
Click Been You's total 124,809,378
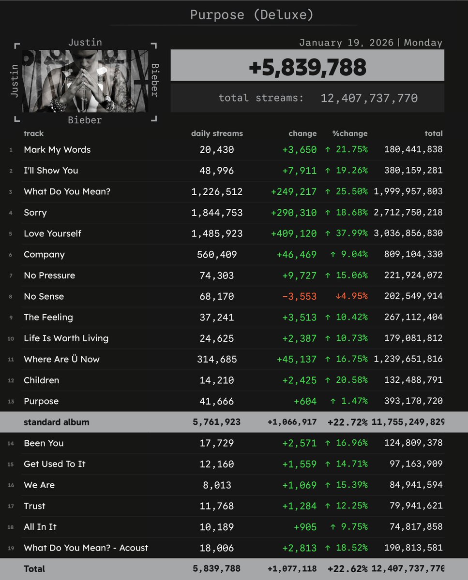point(413,443)
